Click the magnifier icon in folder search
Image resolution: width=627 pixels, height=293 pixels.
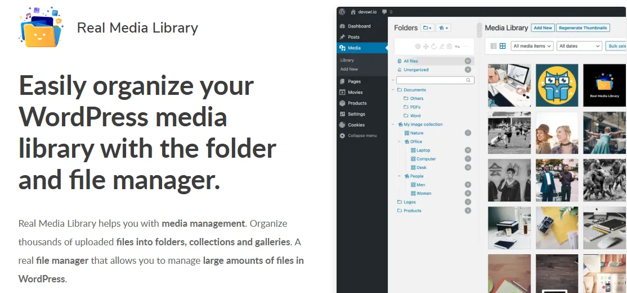click(468, 80)
